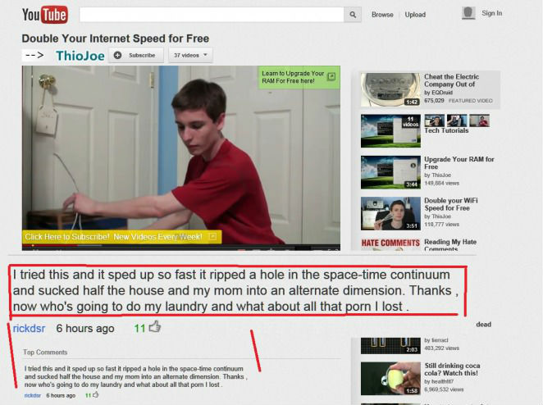Open the ThioJoe channel link
The image size is (543, 405).
(80, 56)
